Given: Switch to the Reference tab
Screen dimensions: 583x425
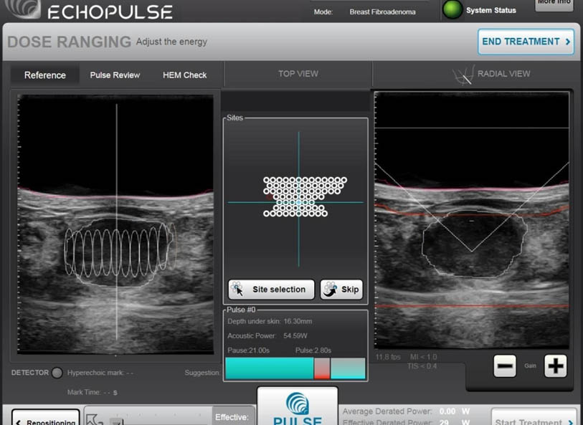Looking at the screenshot, I should point(45,75).
